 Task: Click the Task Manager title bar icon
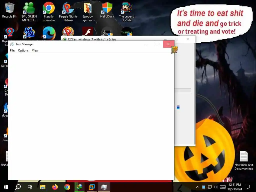click(12, 44)
